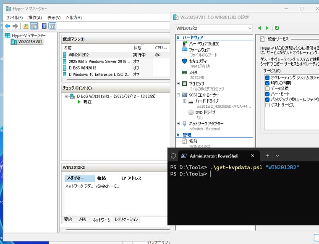Open the ヘルプ(H) menu

(74, 18)
